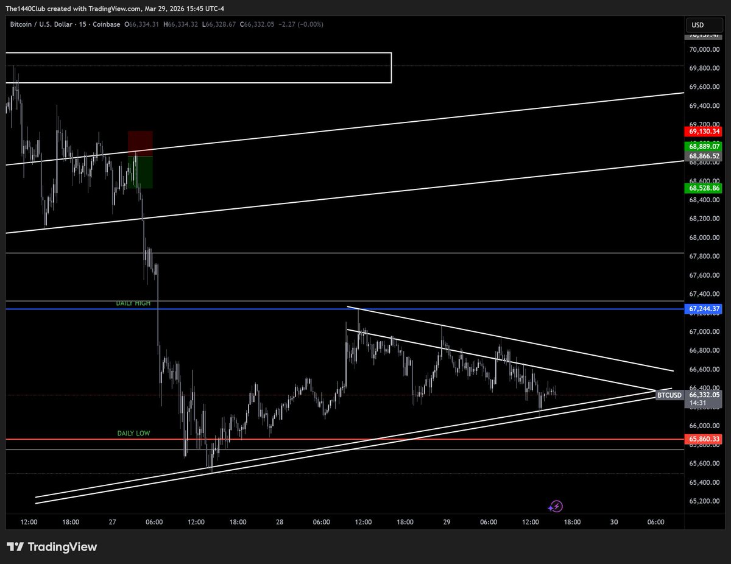Click the date 29 on time axis
731x564 pixels.
(447, 522)
